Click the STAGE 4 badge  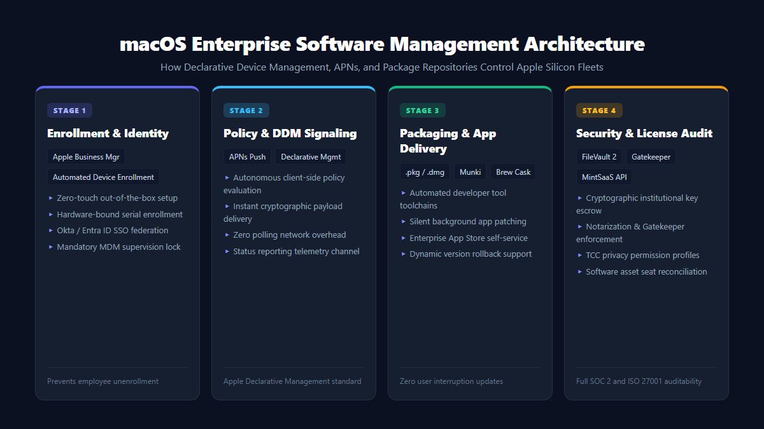point(599,111)
